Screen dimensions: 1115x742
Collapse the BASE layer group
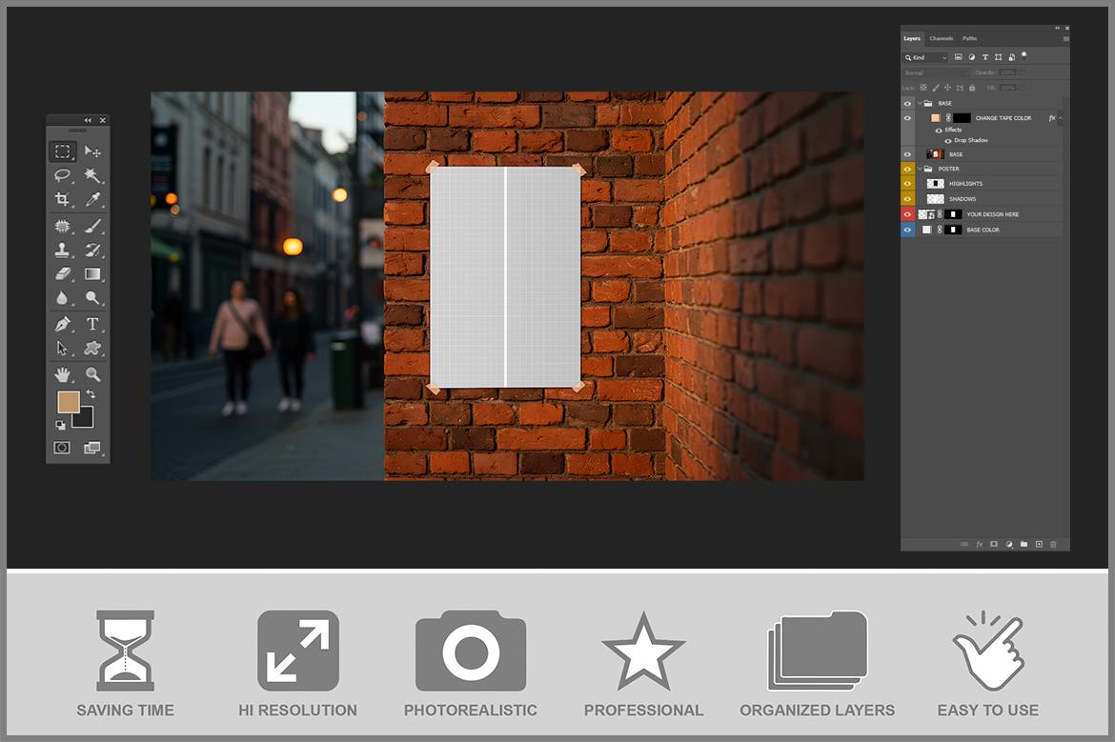pyautogui.click(x=919, y=103)
